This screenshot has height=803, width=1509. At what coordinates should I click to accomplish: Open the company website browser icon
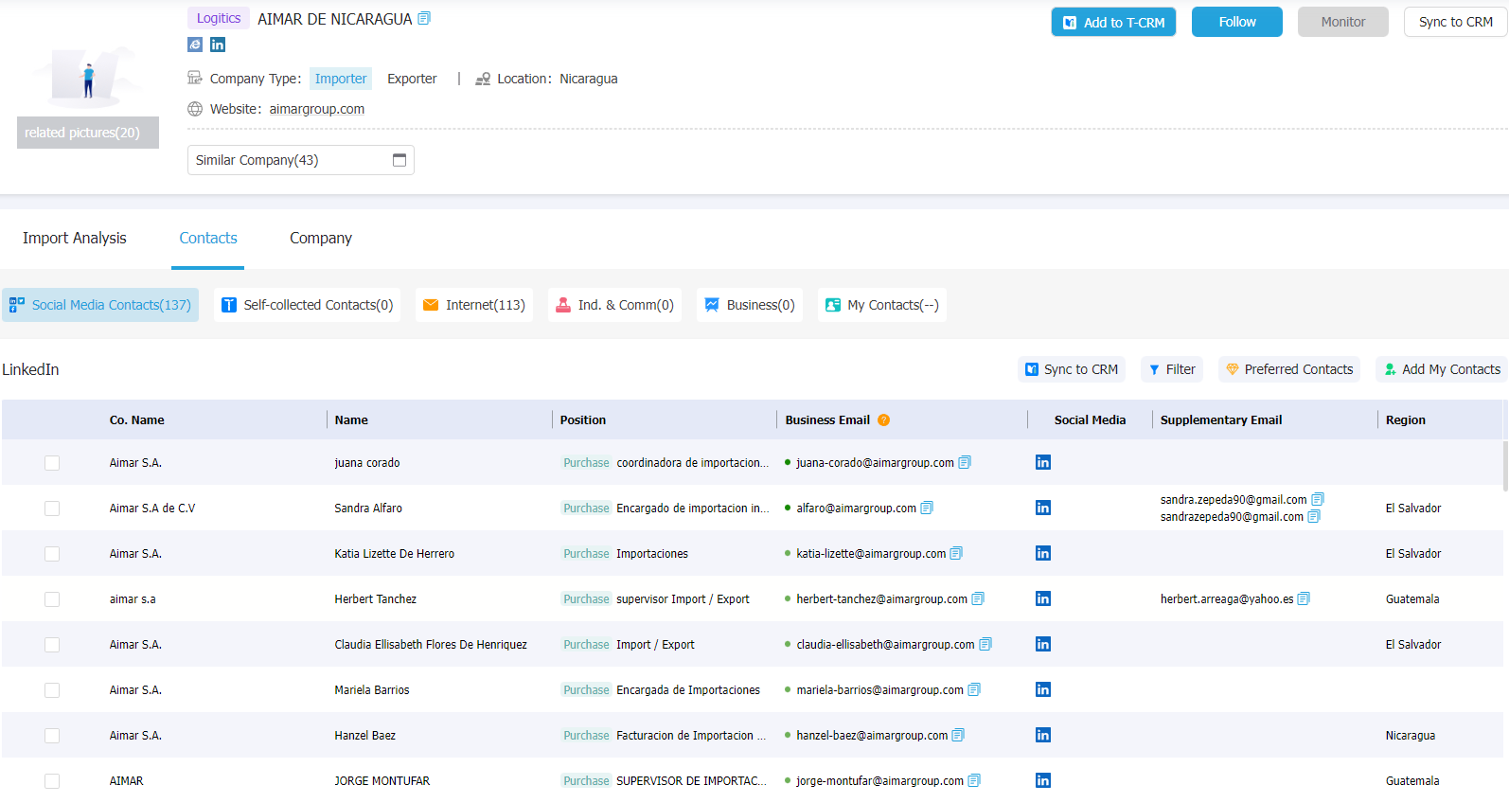tap(195, 45)
